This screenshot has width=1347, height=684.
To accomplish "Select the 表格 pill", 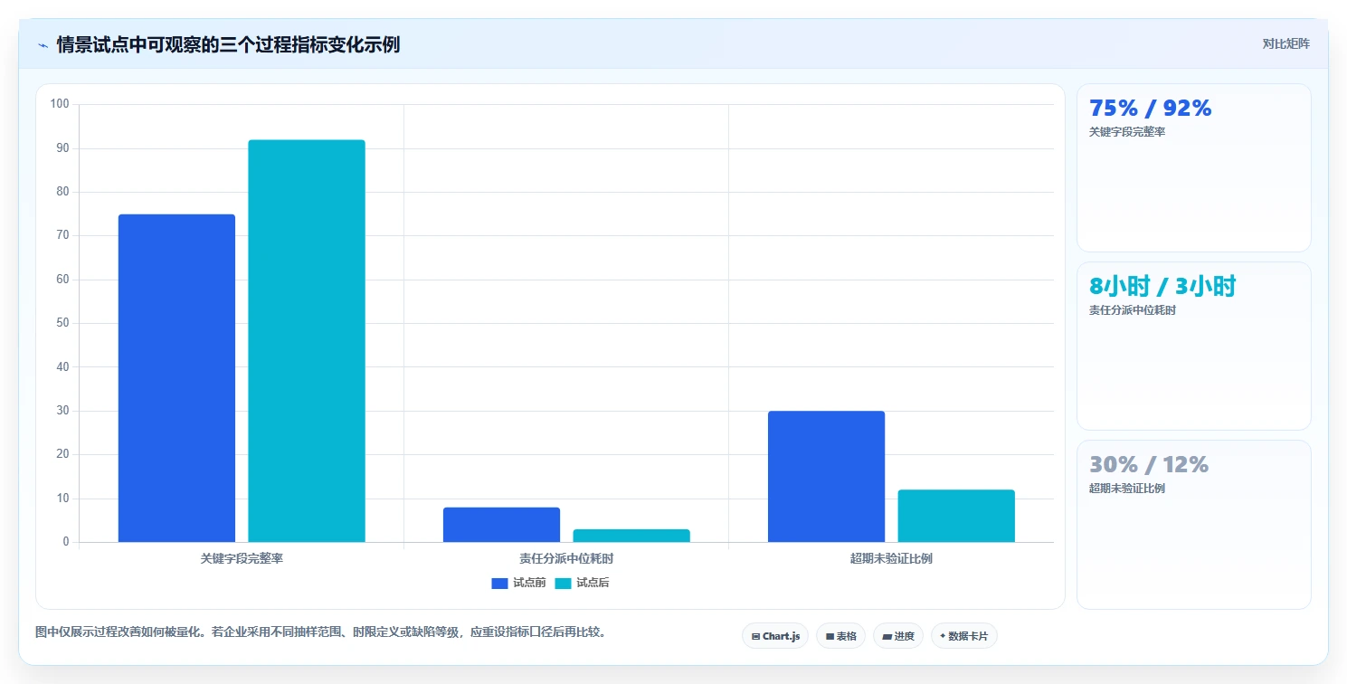I will (x=841, y=636).
